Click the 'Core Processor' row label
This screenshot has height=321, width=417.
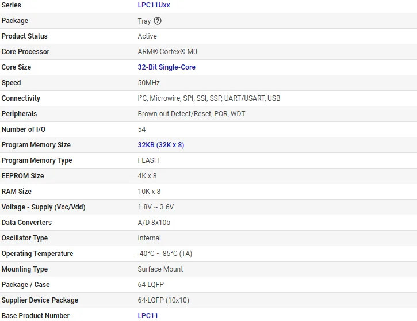point(25,52)
